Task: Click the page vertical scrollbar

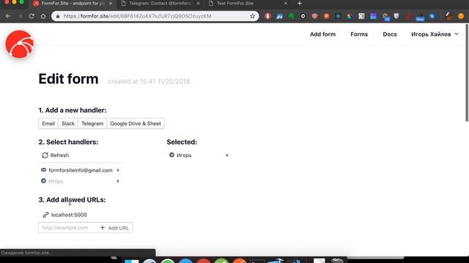Action: pyautogui.click(x=467, y=73)
